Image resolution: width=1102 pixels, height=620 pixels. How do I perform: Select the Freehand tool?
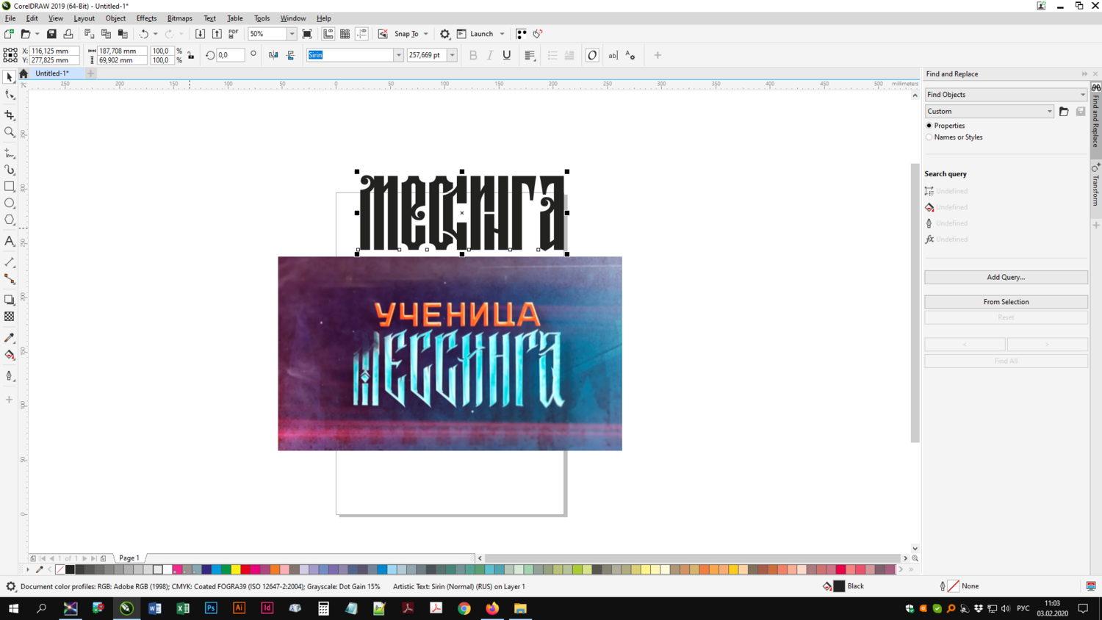pyautogui.click(x=10, y=153)
